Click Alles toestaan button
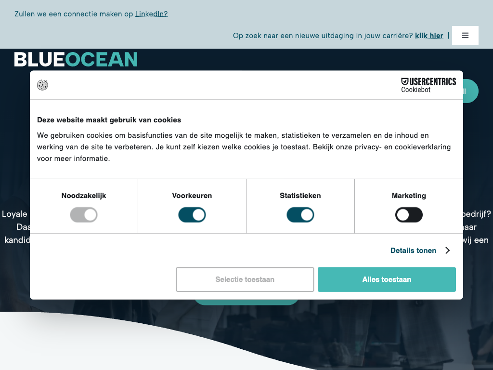The width and height of the screenshot is (493, 370). pyautogui.click(x=387, y=279)
